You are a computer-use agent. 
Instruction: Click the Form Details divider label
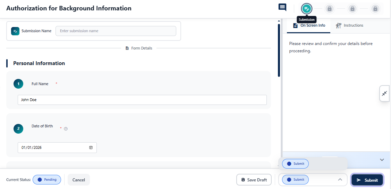pyautogui.click(x=142, y=48)
